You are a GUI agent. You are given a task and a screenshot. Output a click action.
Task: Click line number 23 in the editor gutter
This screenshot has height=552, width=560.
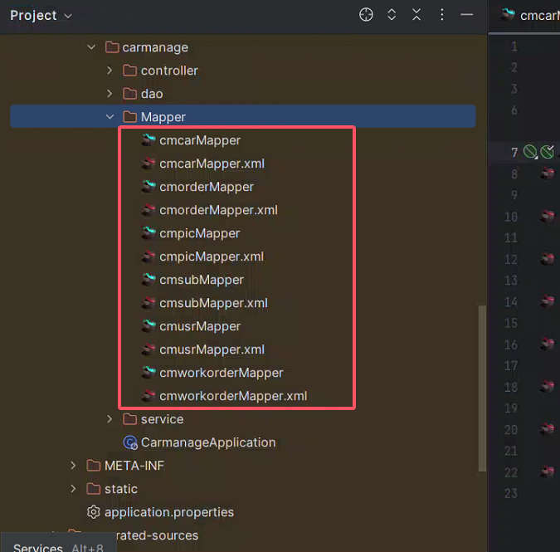[511, 493]
